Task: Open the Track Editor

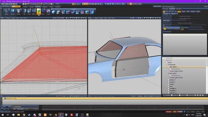Action: point(19,109)
